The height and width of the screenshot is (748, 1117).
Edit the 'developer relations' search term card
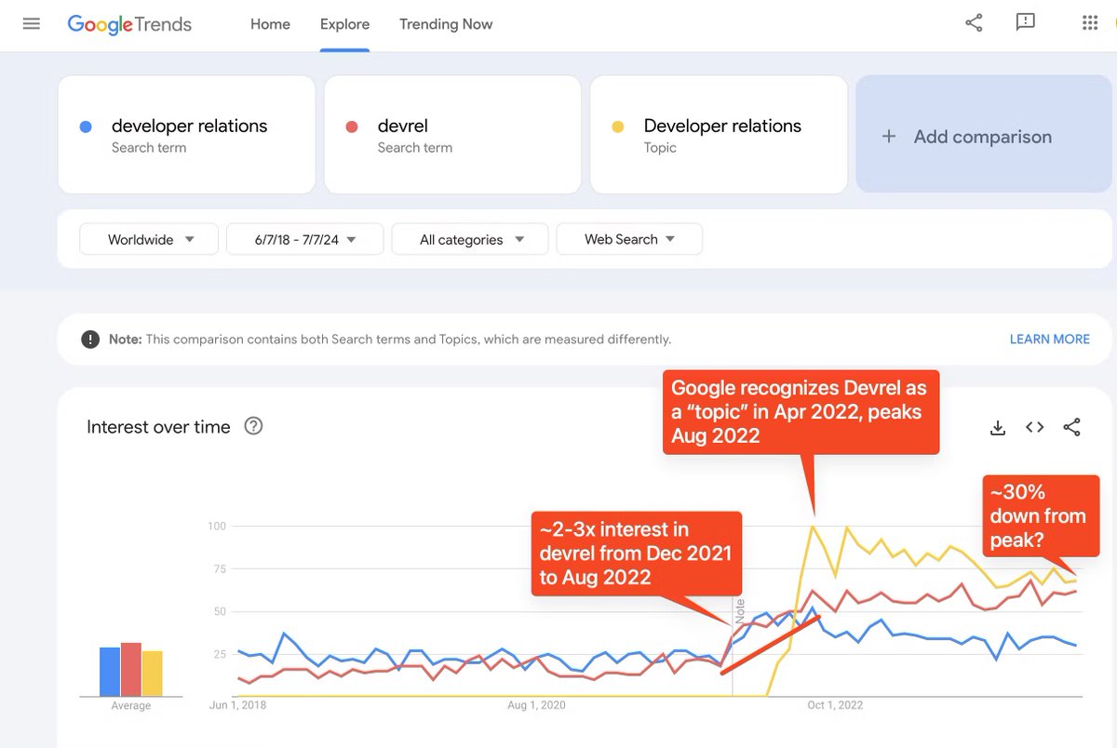(x=187, y=135)
